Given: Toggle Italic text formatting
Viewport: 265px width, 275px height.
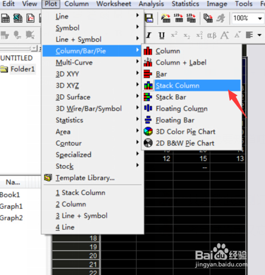Looking at the screenshot, I should point(149,35).
